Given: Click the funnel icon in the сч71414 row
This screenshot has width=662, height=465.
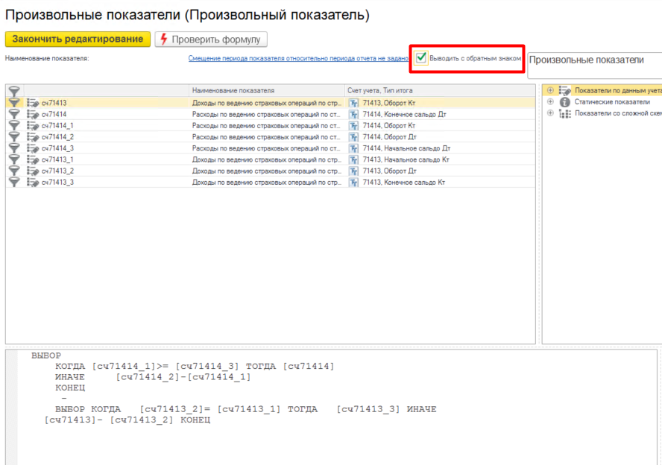Looking at the screenshot, I should tap(13, 114).
